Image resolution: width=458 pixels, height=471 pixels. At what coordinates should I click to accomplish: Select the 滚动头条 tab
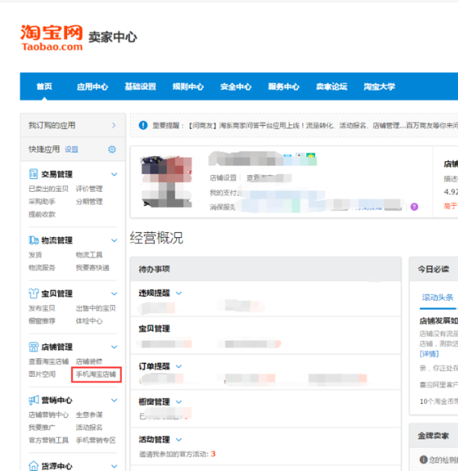pos(438,298)
